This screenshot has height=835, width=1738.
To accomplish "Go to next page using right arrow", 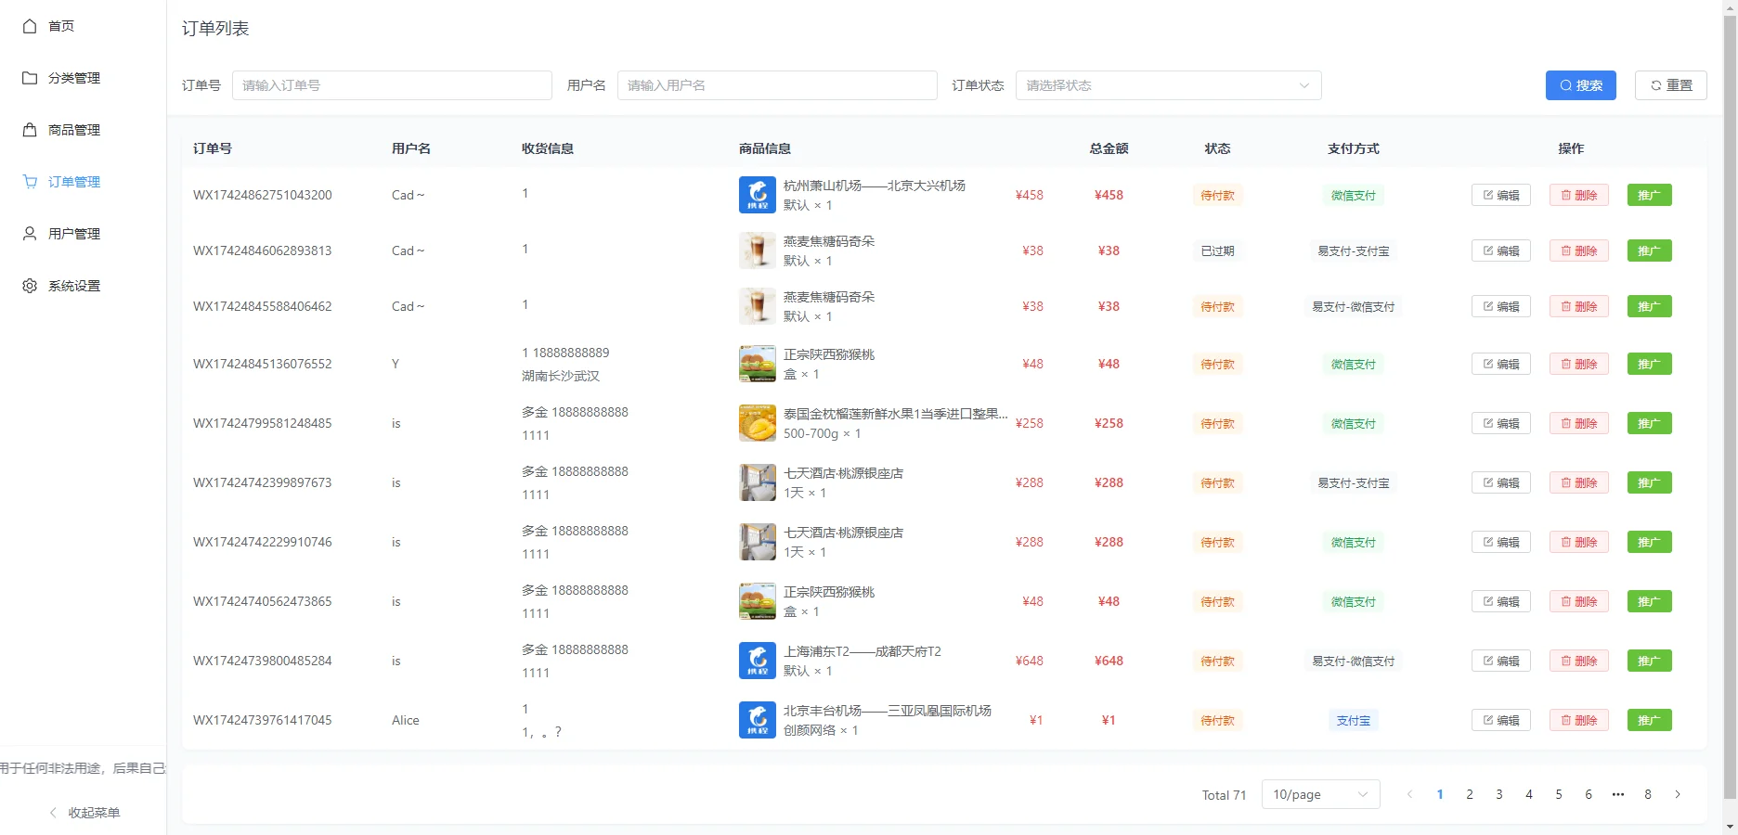I will (x=1677, y=794).
